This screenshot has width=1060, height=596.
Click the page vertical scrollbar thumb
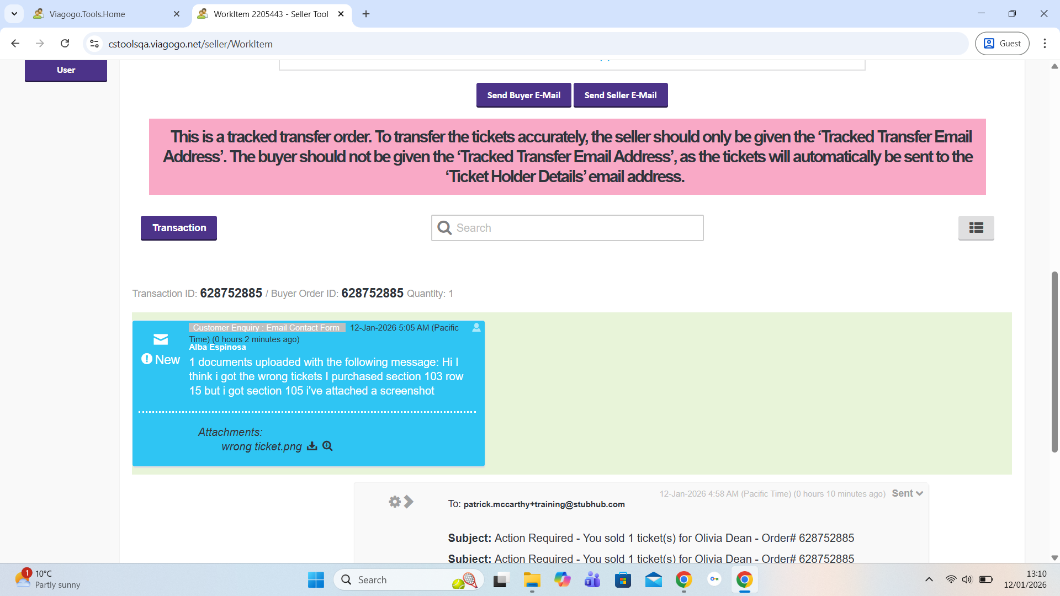pyautogui.click(x=1054, y=361)
